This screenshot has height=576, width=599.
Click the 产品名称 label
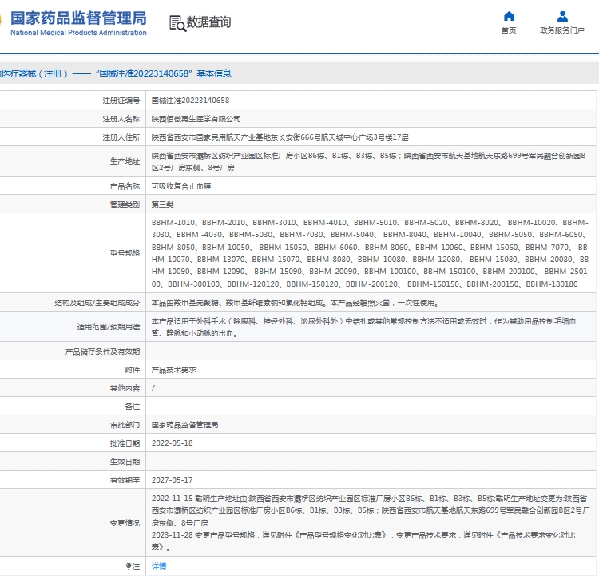point(125,186)
